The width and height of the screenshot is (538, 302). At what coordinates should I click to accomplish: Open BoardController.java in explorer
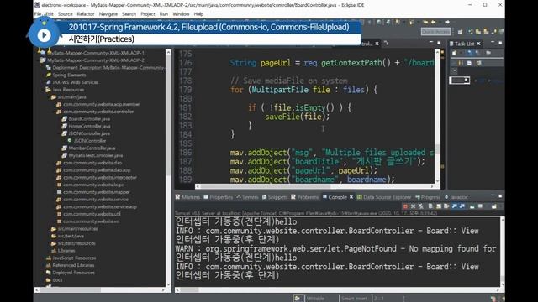pos(89,119)
